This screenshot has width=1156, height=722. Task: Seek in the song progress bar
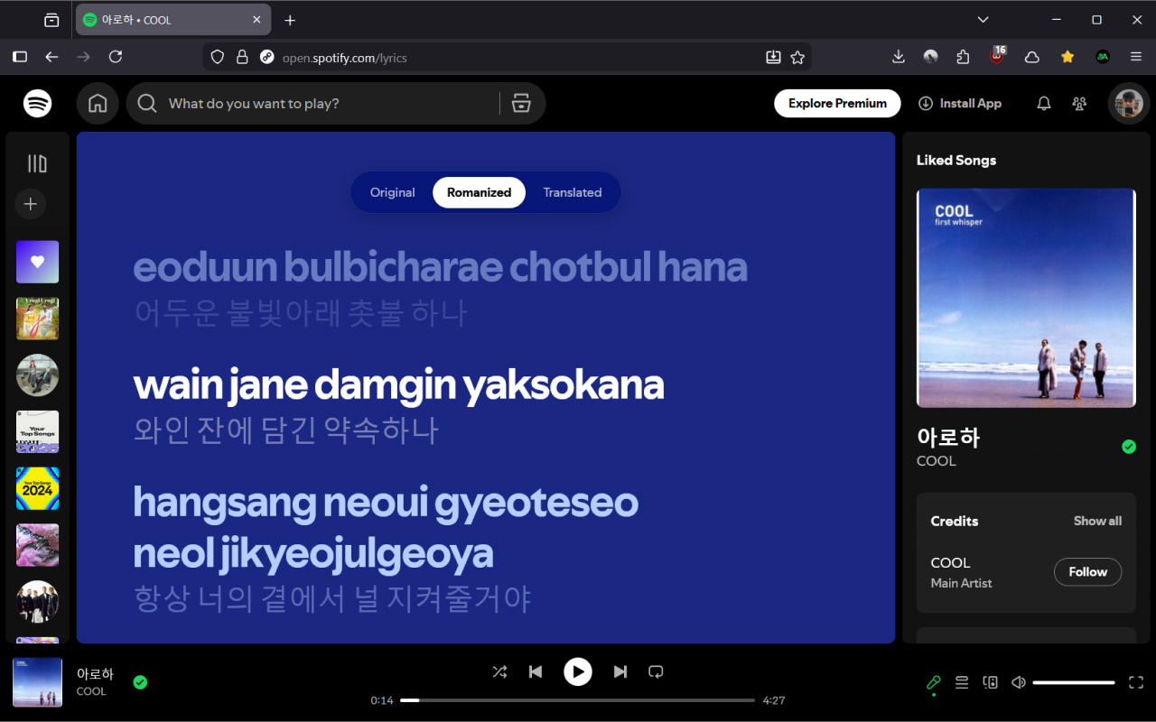(x=578, y=700)
